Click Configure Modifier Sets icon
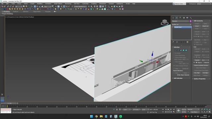The width and height of the screenshot is (212, 119). click(187, 42)
